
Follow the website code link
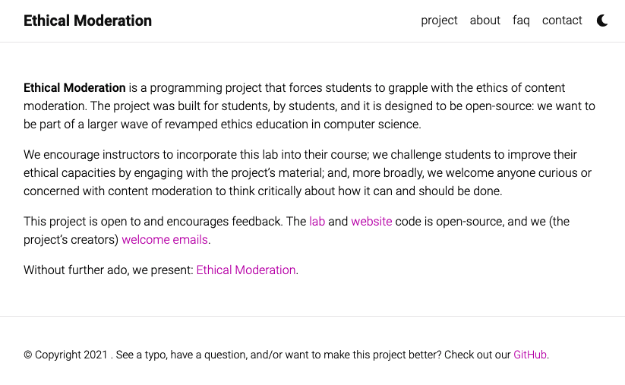[371, 222]
